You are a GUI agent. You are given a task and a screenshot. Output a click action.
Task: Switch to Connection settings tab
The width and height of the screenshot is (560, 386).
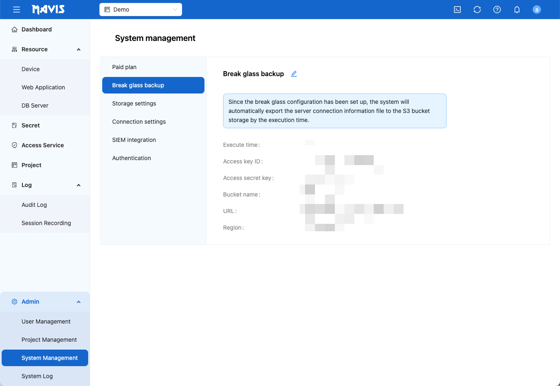(x=153, y=122)
